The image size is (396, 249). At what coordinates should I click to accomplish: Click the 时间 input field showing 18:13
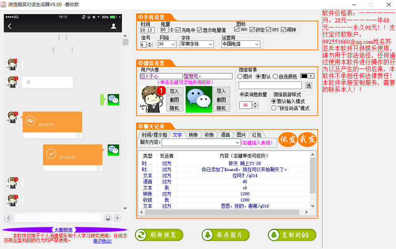pos(147,30)
